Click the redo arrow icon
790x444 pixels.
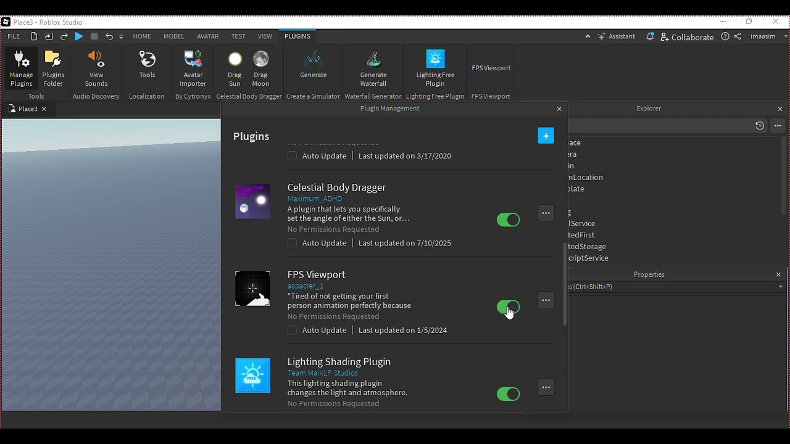pyautogui.click(x=64, y=36)
